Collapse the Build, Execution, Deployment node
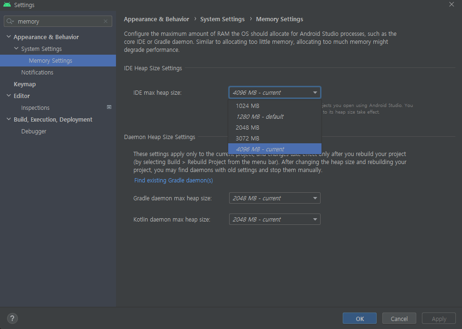This screenshot has width=462, height=329. click(x=8, y=119)
